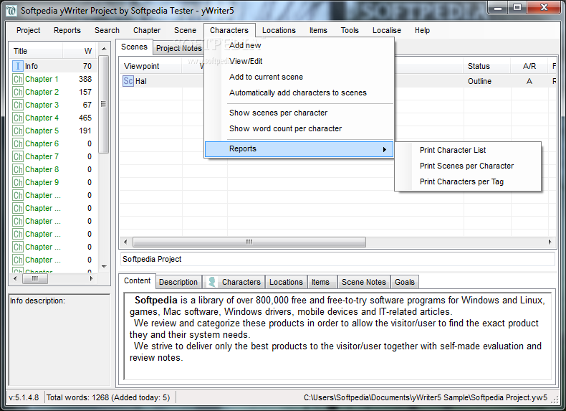Click the Status column header
This screenshot has width=566, height=411.
coord(479,66)
